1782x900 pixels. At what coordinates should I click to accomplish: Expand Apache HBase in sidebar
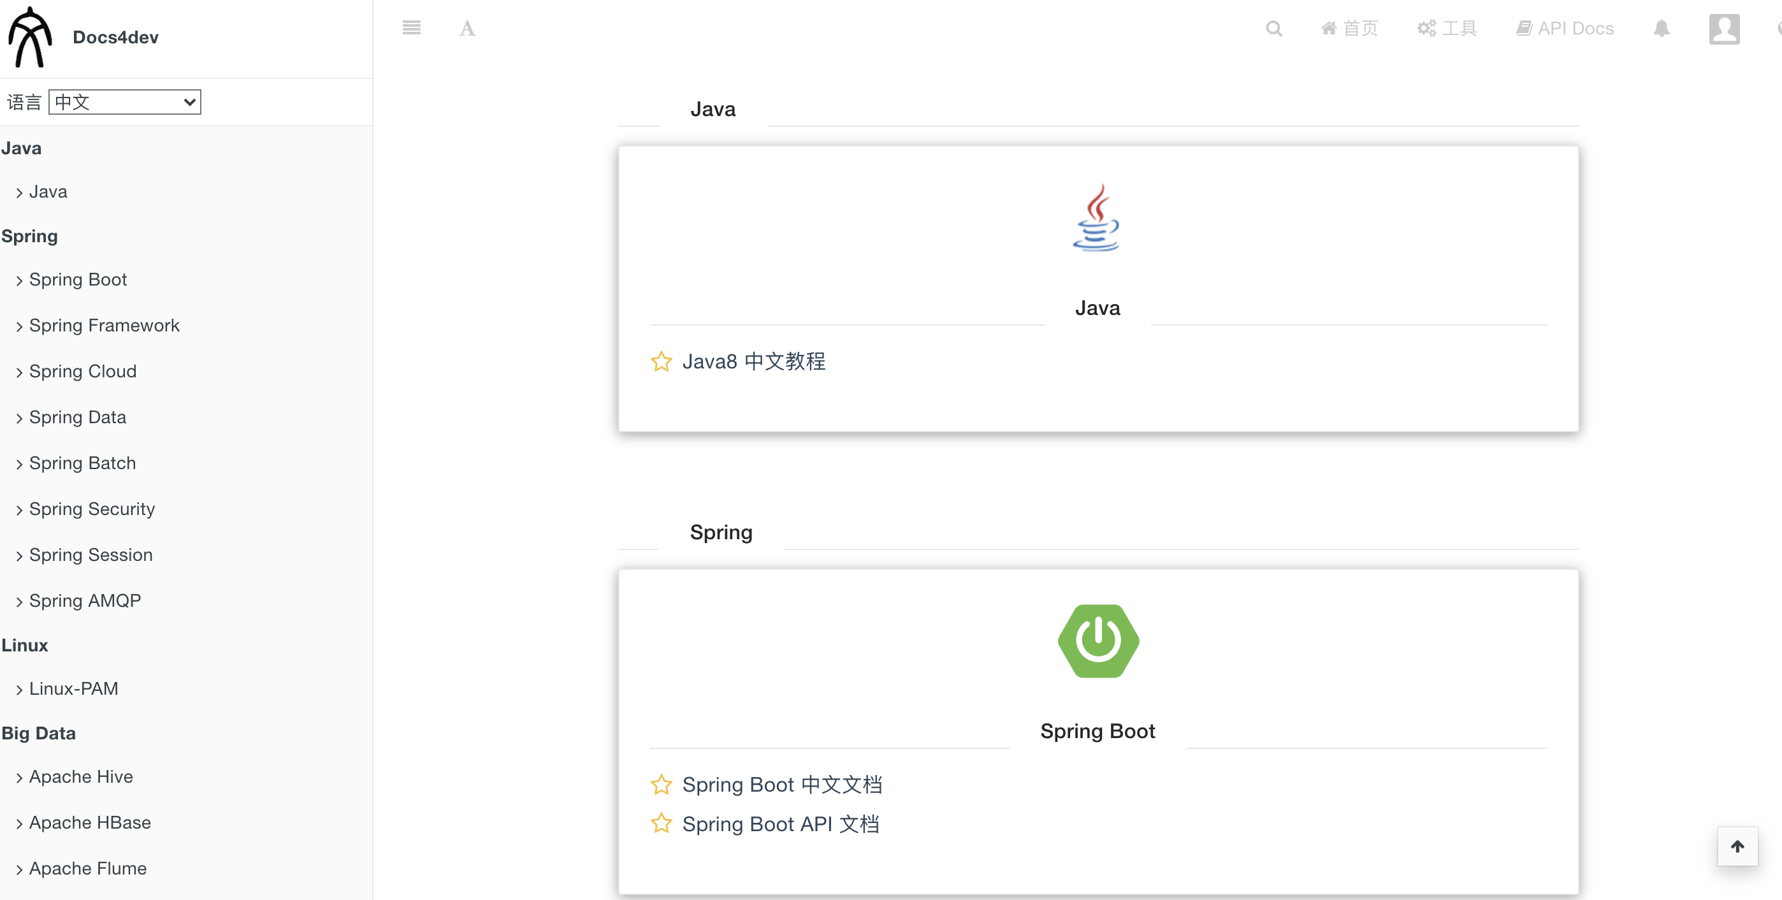tap(83, 822)
